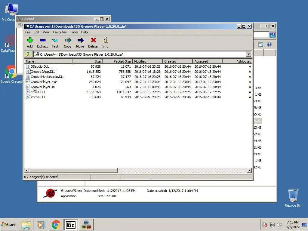Select the DSaudio.DLL file icon

[28, 66]
